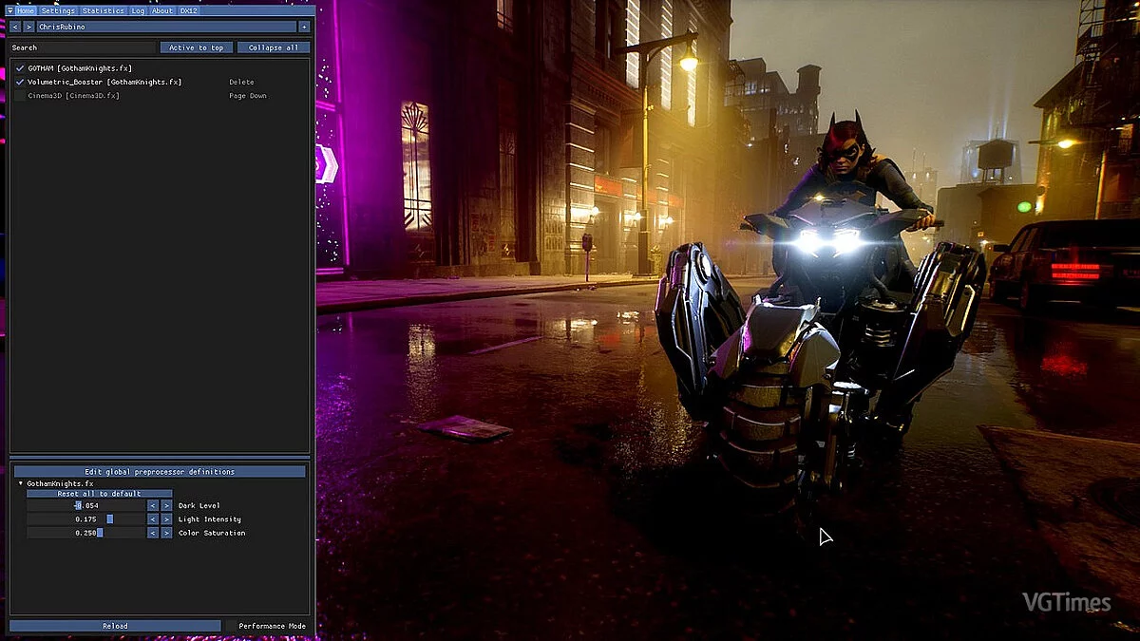
Task: Decrease Dark Level with the left arrow
Action: pos(152,506)
